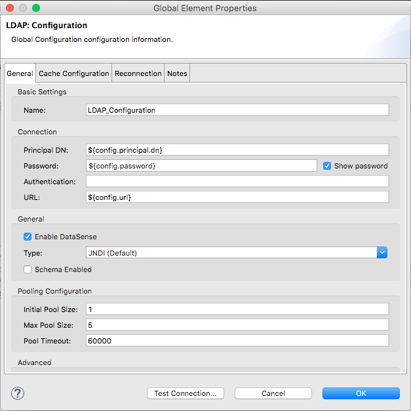Disable the Enable DataSense checkbox
Screen dimensions: 411x411
click(28, 237)
